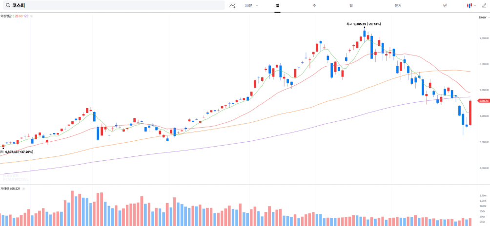
Task: Click the latest large red candlestick
Action: (470, 113)
